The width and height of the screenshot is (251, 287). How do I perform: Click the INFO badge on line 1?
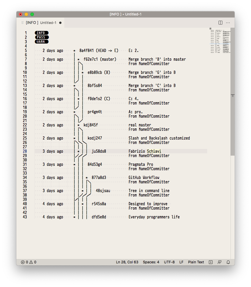(41, 33)
